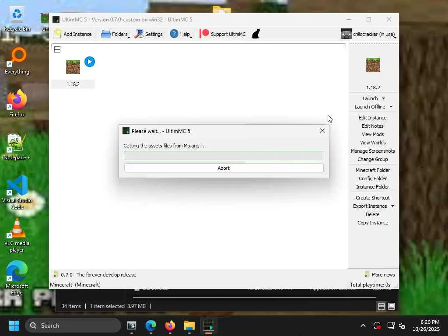Open Firefox from the taskbar

tap(170, 325)
